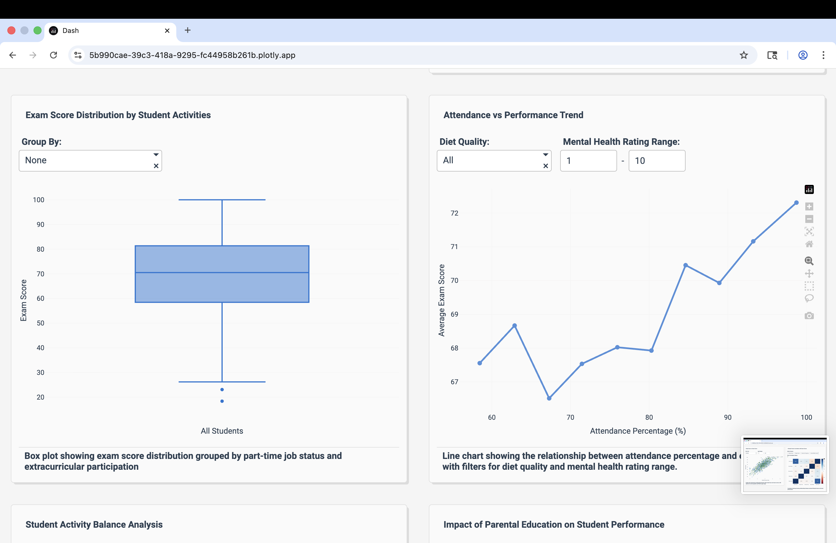
Task: Download plot with the camera icon
Action: pyautogui.click(x=809, y=316)
